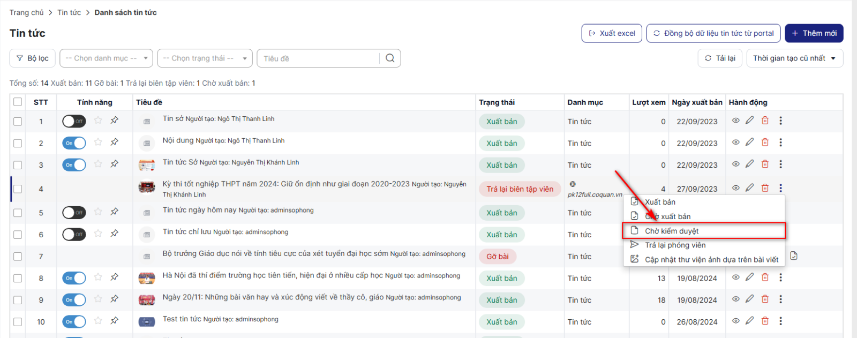Click the search magnifier icon beside Tiêu đề
Screen dimensions: 857x338
pos(390,58)
